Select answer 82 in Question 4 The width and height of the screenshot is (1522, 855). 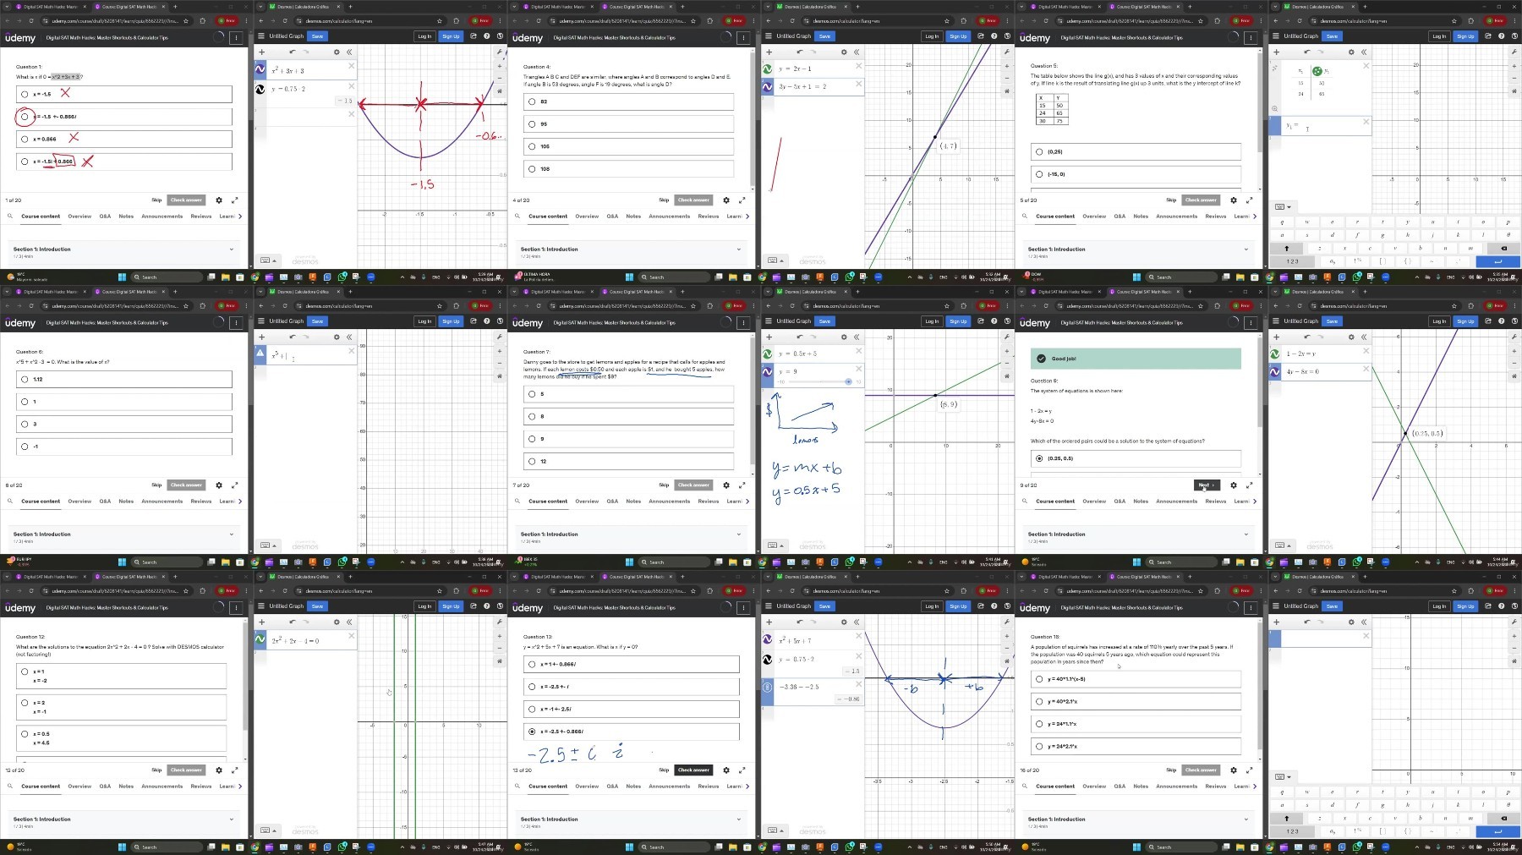coord(628,101)
